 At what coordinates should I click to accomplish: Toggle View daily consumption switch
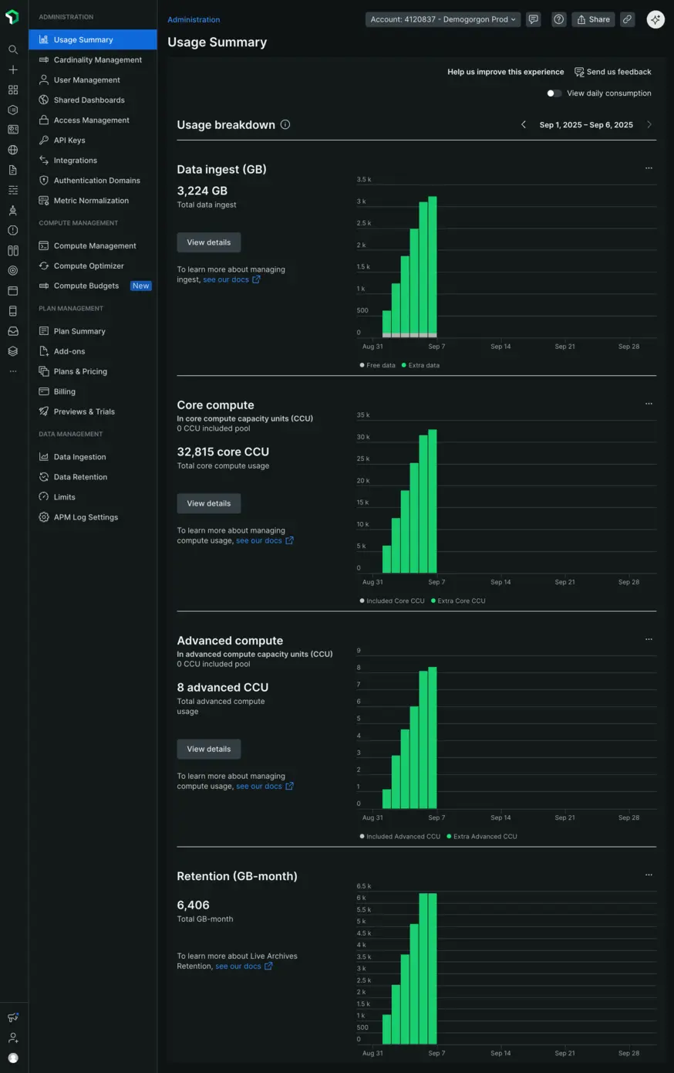click(554, 93)
